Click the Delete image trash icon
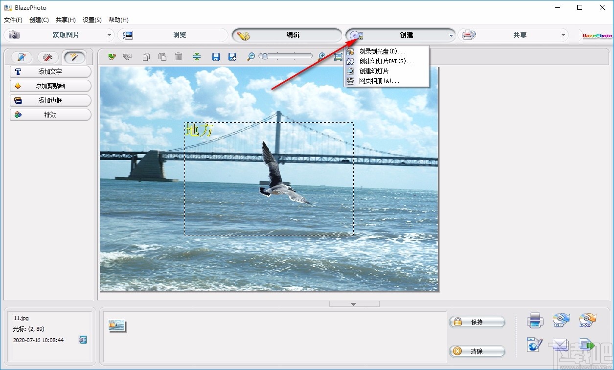The height and width of the screenshot is (370, 614). pyautogui.click(x=179, y=57)
